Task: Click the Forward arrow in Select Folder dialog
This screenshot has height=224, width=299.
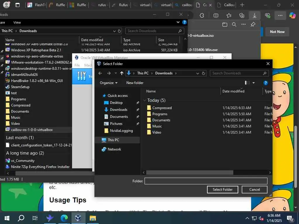Action: pos(109,73)
